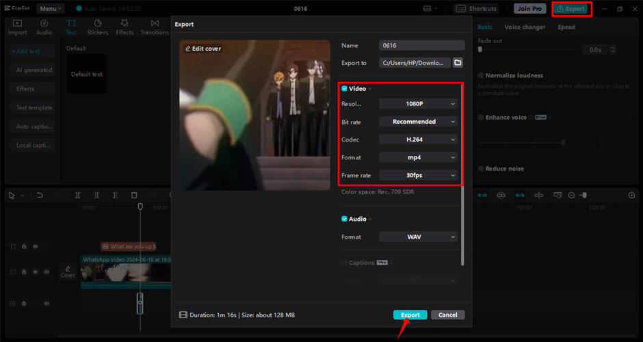Click the music note icon on the audio track
Screen dimensions: 643x342
pos(13,304)
